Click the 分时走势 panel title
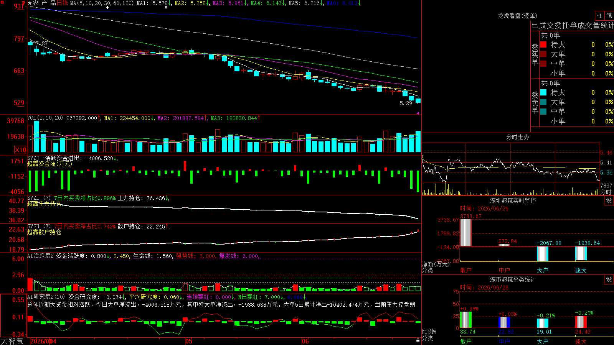 (x=517, y=137)
